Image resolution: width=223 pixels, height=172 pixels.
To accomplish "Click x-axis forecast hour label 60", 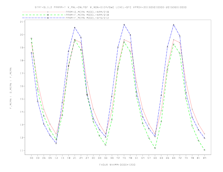I will click(155, 158).
